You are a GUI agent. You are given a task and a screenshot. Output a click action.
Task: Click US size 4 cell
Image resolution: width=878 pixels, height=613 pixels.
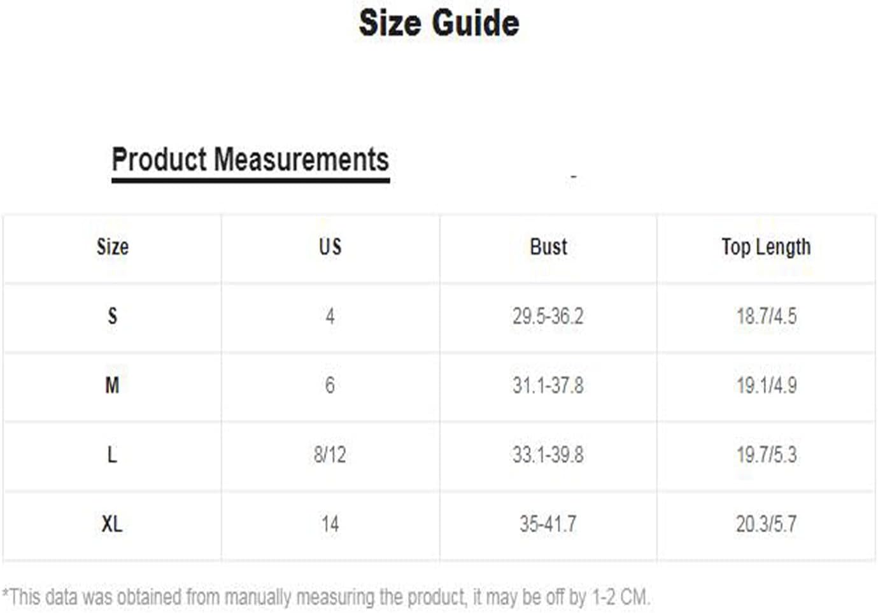point(330,316)
